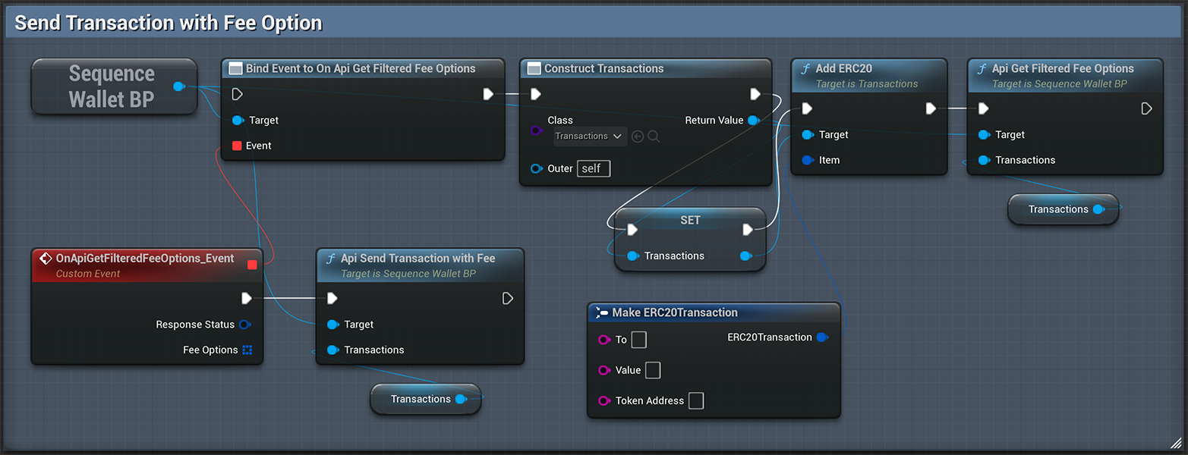This screenshot has height=455, width=1188.
Task: Select the Api Send Transaction with Fee header
Action: pos(420,265)
